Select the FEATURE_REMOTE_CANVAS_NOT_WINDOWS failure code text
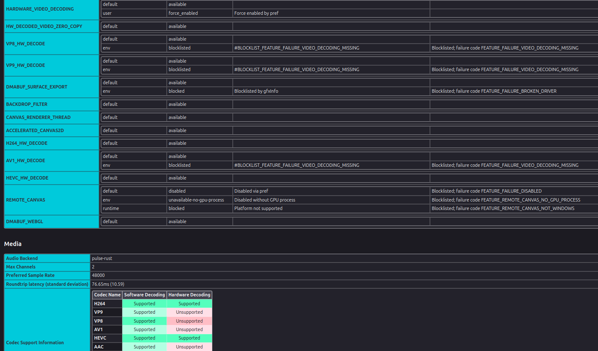598x351 pixels. [x=503, y=208]
